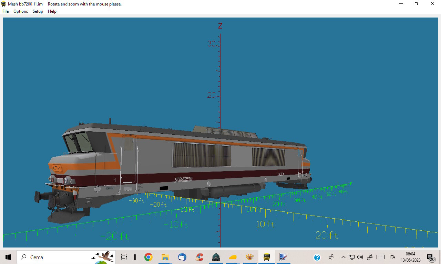Image resolution: width=441 pixels, height=264 pixels.
Task: Click the large green '-20 ft' axis label
Action: [x=114, y=236]
